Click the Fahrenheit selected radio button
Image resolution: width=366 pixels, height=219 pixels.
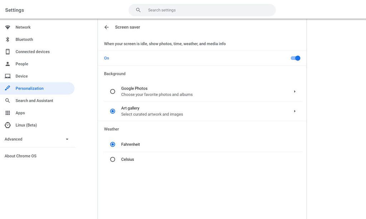(x=113, y=144)
